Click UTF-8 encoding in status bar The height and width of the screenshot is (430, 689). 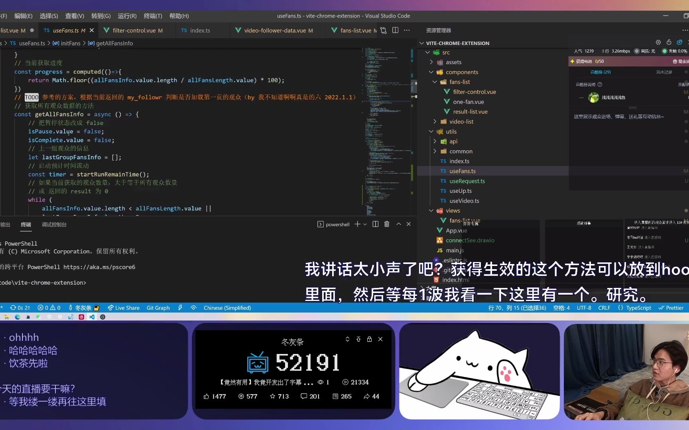point(584,308)
